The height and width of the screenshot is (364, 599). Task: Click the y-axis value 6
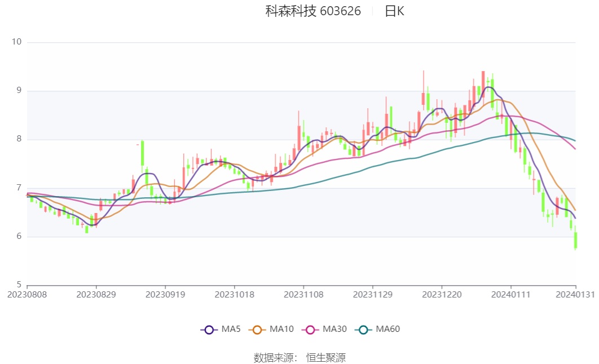19,237
